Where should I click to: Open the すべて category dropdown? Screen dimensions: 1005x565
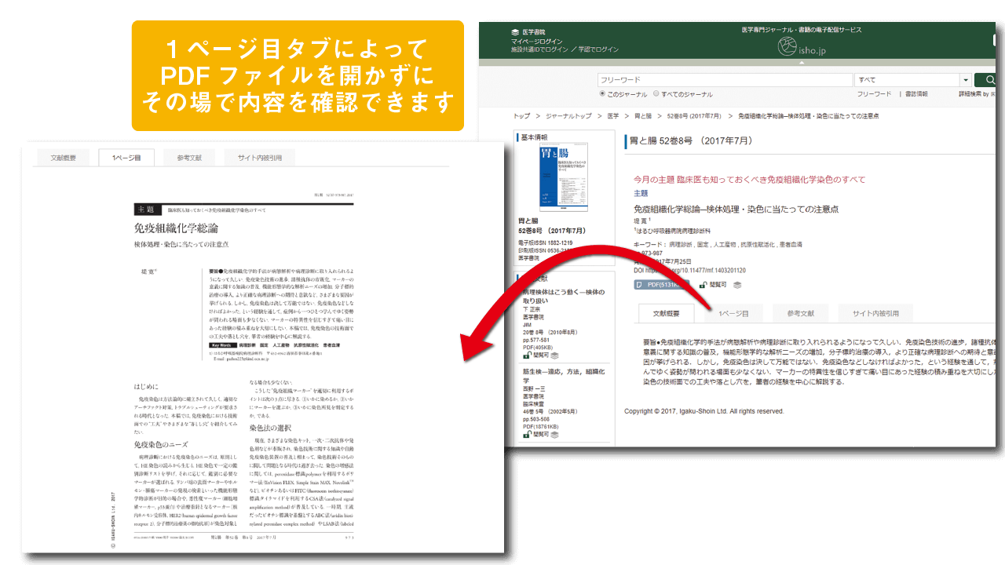[x=913, y=79]
